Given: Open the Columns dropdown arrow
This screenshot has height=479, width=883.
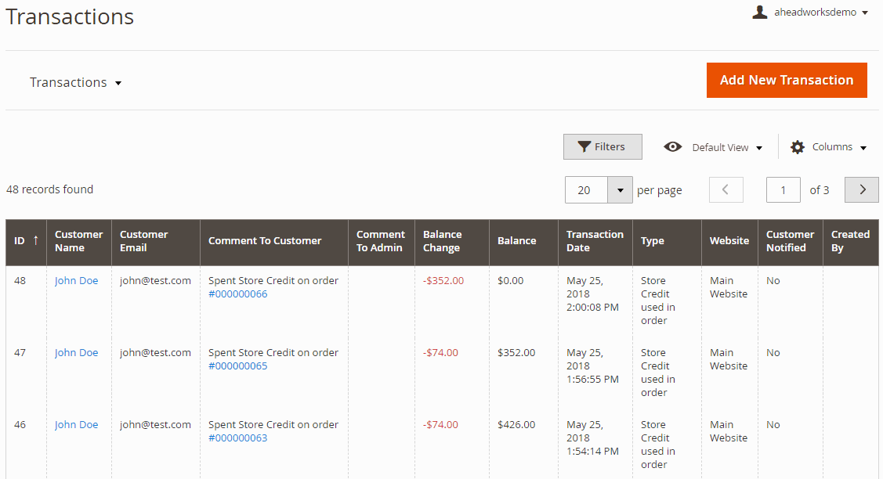Looking at the screenshot, I should tap(863, 148).
